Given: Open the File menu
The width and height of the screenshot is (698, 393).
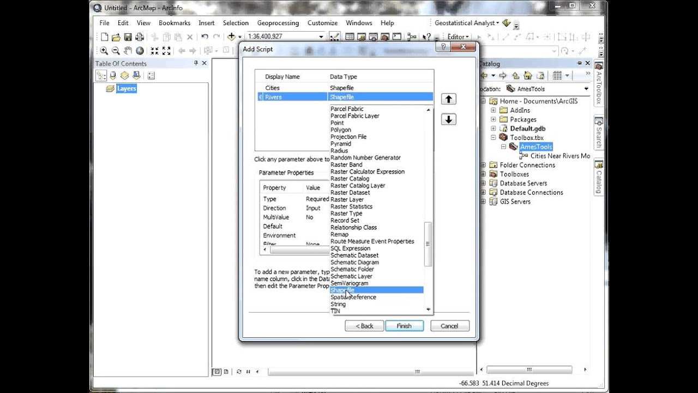Looking at the screenshot, I should click(105, 23).
